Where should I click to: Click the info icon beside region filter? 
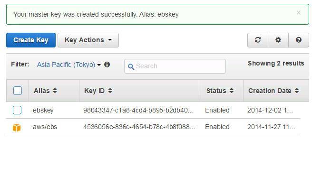pos(107,65)
